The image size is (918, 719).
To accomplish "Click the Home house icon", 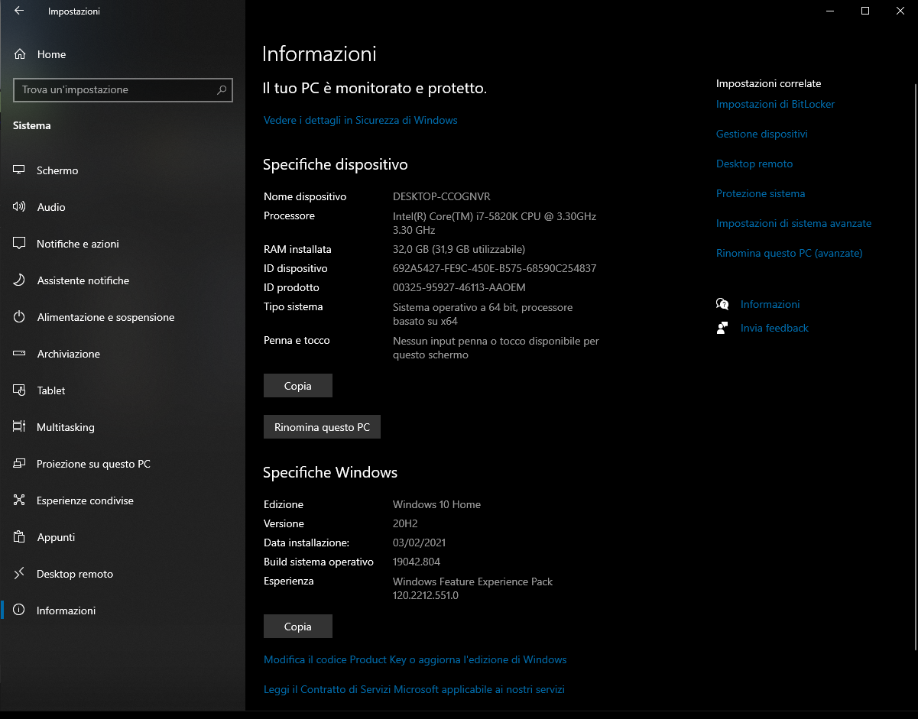I will pyautogui.click(x=21, y=54).
